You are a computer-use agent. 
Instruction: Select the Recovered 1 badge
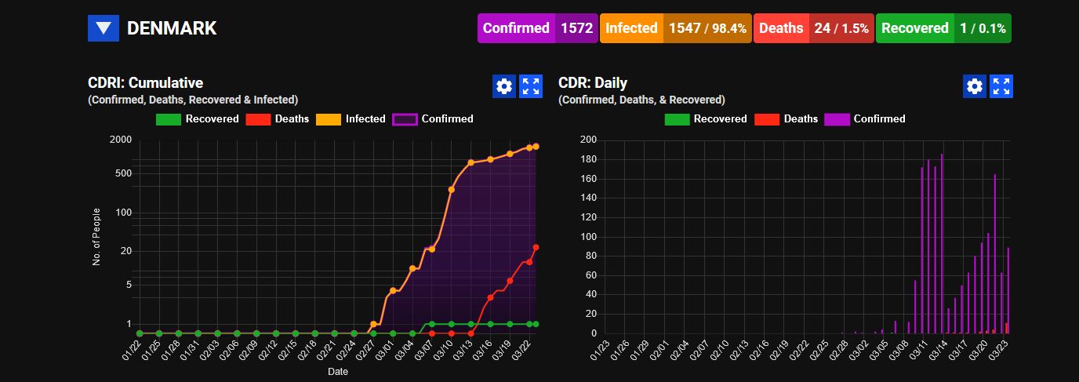[x=943, y=28]
